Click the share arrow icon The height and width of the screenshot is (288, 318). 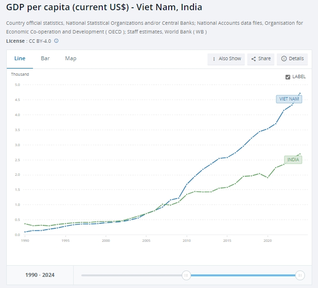point(254,59)
